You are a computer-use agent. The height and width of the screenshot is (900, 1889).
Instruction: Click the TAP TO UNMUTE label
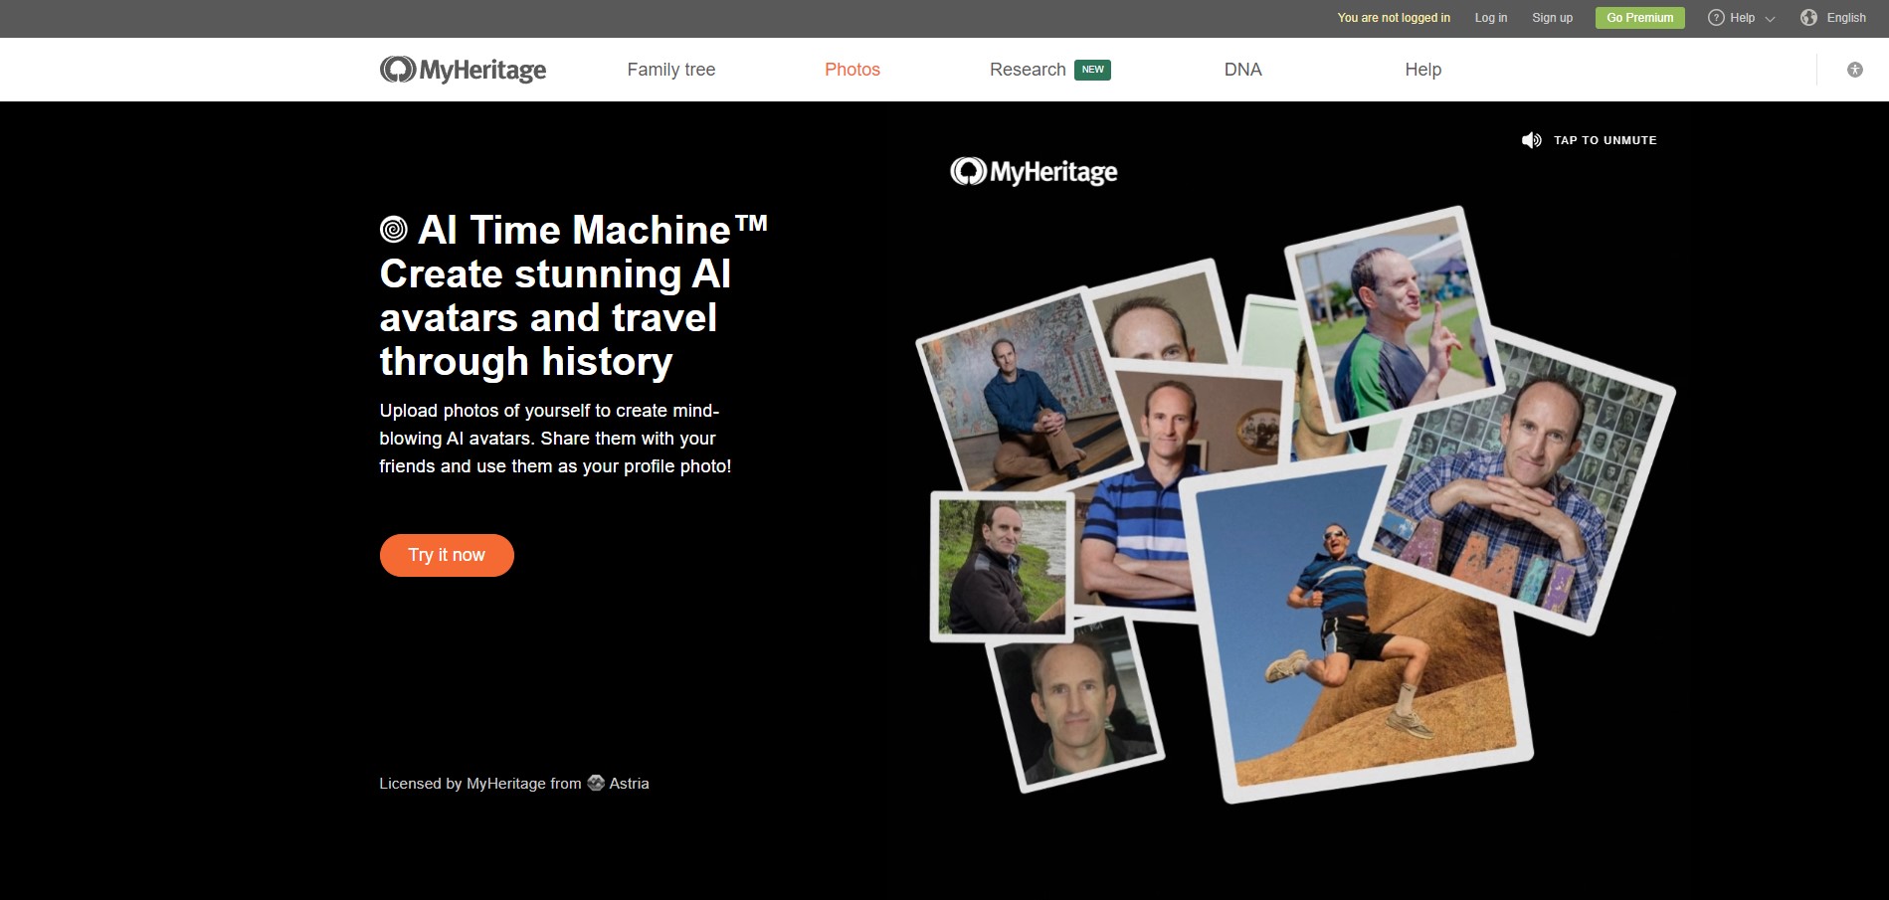click(1606, 140)
